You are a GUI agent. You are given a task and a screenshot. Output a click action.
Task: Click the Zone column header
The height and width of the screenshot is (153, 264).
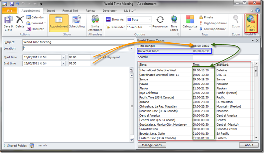pos(165,65)
